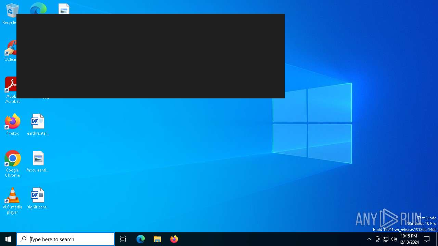This screenshot has height=246, width=438.
Task: Click the Show desktop sliver
Action: (437, 239)
